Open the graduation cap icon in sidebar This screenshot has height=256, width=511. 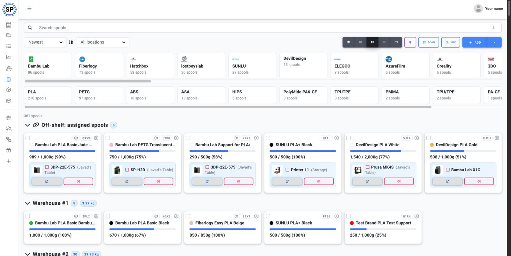coord(9,101)
